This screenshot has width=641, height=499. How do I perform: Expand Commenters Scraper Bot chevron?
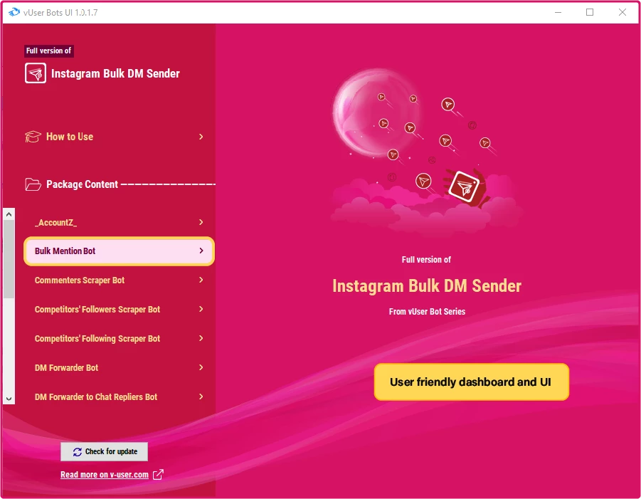pyautogui.click(x=201, y=280)
